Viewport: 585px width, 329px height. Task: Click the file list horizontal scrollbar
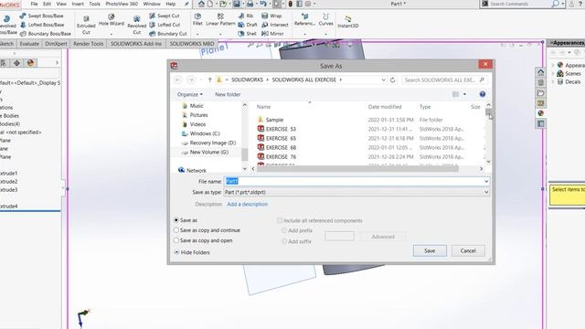tap(357, 169)
